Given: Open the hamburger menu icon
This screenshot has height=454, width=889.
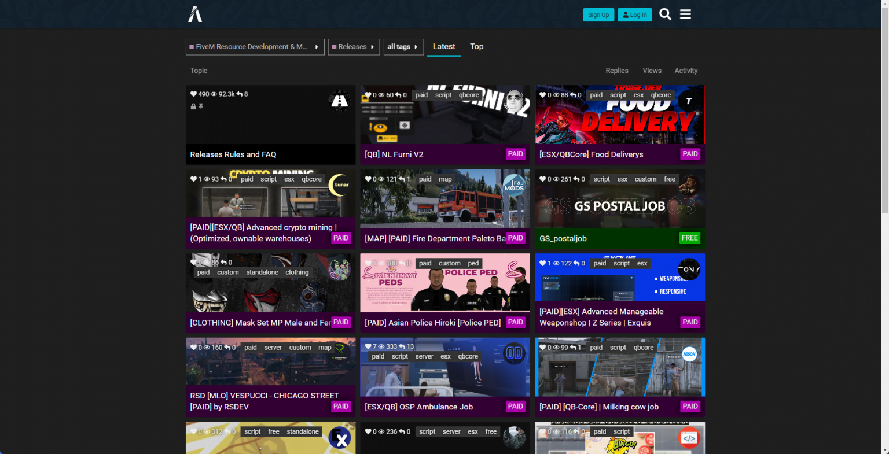Looking at the screenshot, I should [x=685, y=14].
